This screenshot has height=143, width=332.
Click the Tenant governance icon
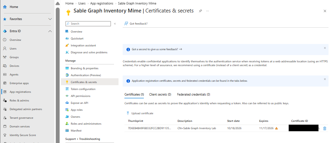coord(5,118)
